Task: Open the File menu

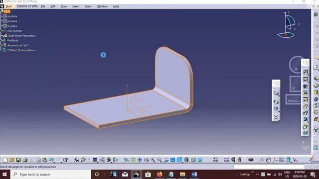Action: [x=43, y=6]
